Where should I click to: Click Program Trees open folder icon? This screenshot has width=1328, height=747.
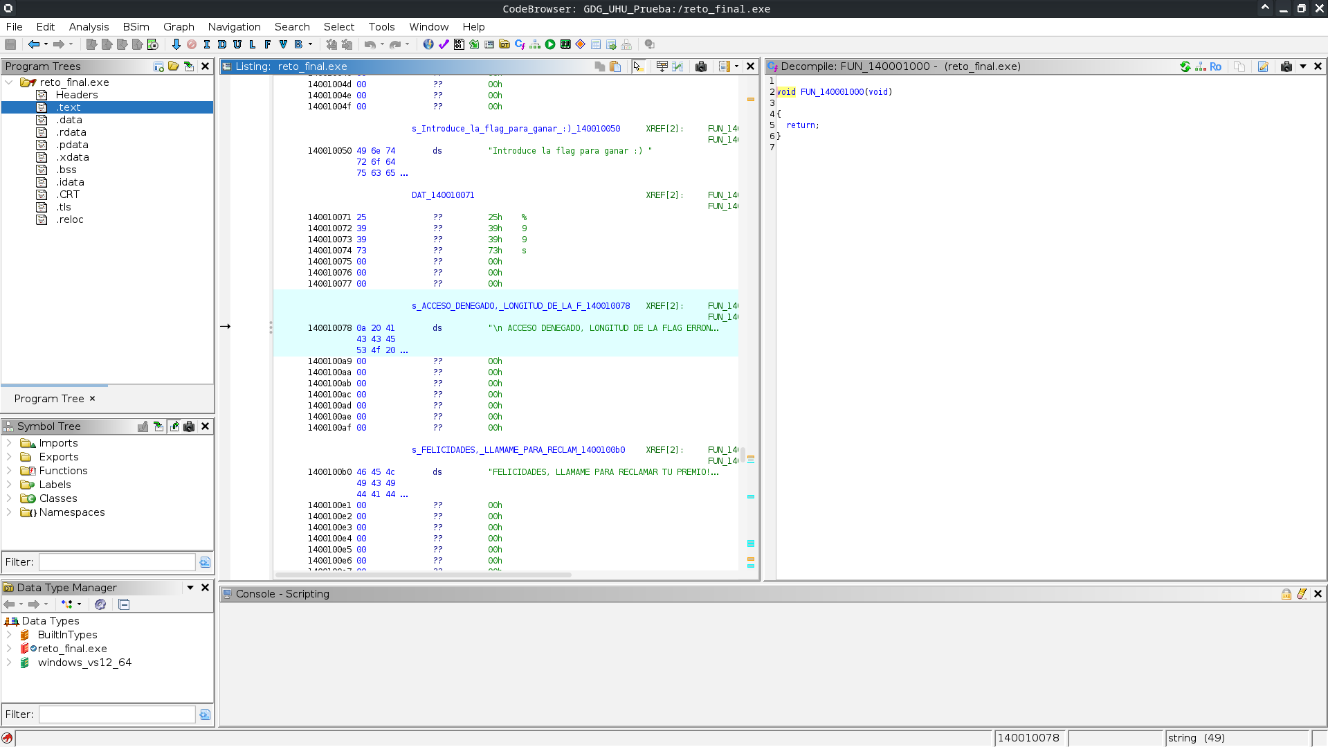point(174,66)
